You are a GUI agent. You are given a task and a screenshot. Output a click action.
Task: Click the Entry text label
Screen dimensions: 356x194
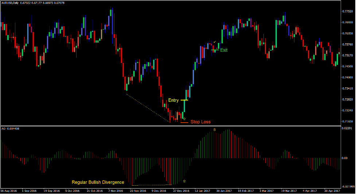(173, 100)
